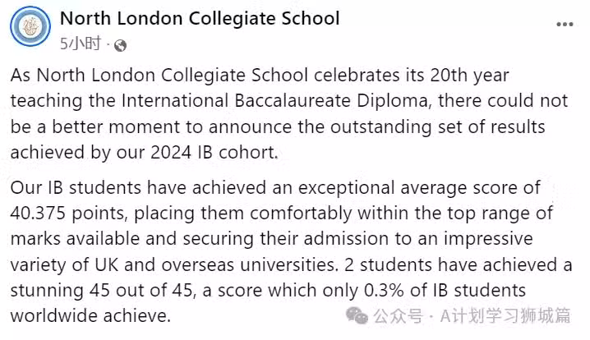The width and height of the screenshot is (590, 340).
Task: Click the "International Baccalaureate Diploma" phrase
Action: tap(274, 101)
